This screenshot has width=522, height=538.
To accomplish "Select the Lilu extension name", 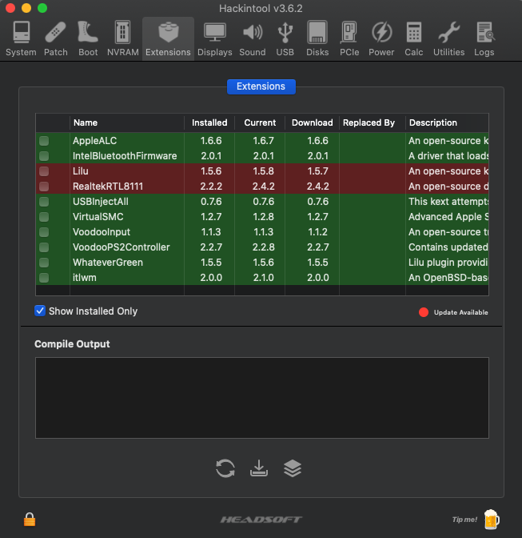I will [x=81, y=171].
